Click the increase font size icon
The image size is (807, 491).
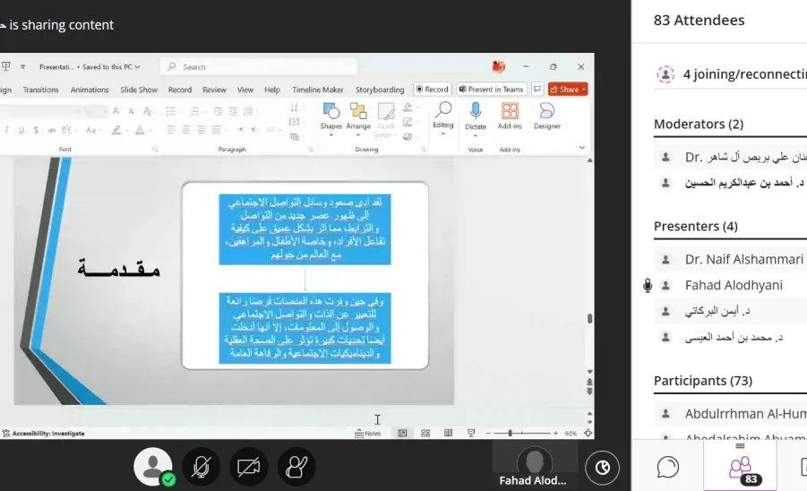[x=116, y=111]
